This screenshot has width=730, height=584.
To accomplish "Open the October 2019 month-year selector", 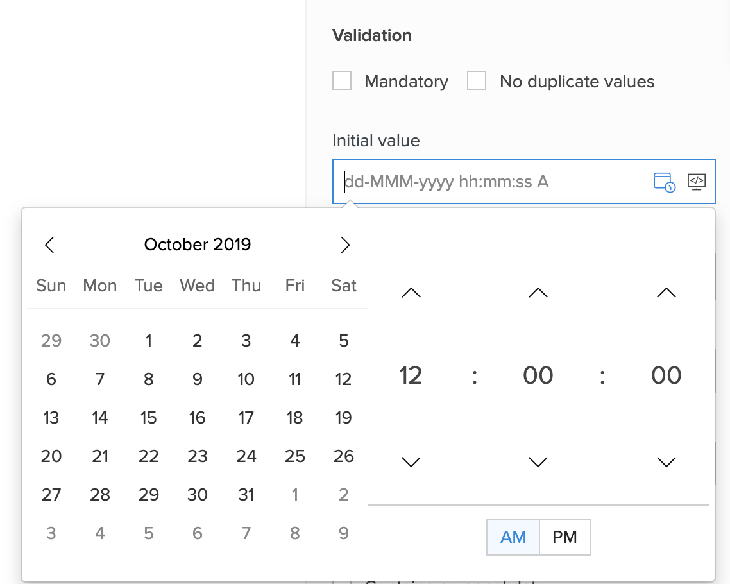I will [x=197, y=245].
